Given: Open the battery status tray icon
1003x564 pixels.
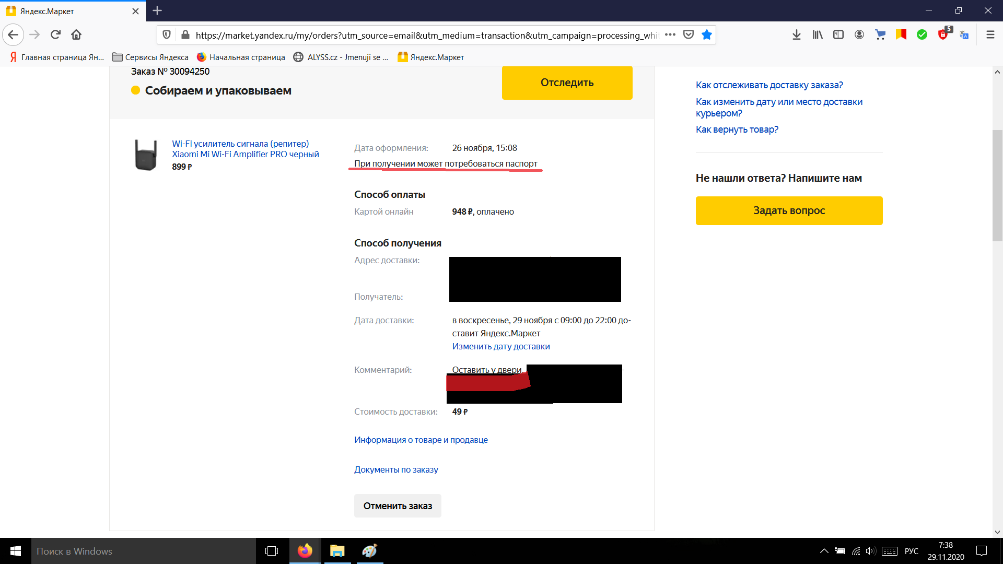Looking at the screenshot, I should (x=840, y=551).
